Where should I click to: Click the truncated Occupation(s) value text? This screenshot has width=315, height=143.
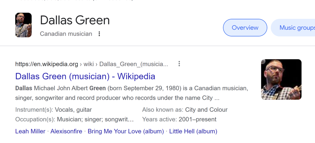click(x=95, y=119)
